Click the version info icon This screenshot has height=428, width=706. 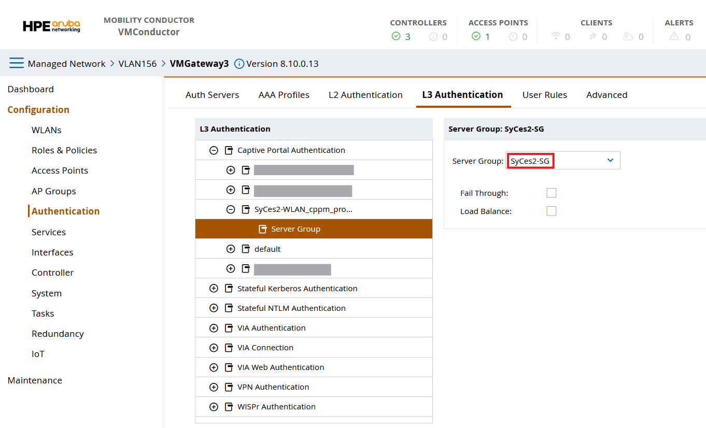tap(239, 64)
